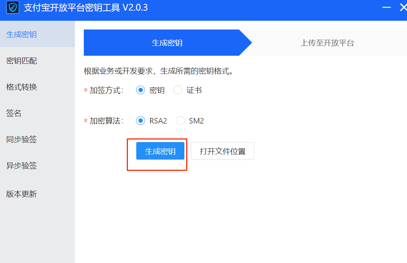
Task: Choose 密钥 as the signing method
Action: click(141, 90)
